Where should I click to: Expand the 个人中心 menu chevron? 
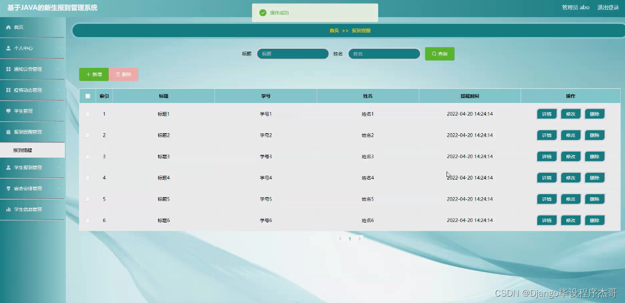point(59,48)
